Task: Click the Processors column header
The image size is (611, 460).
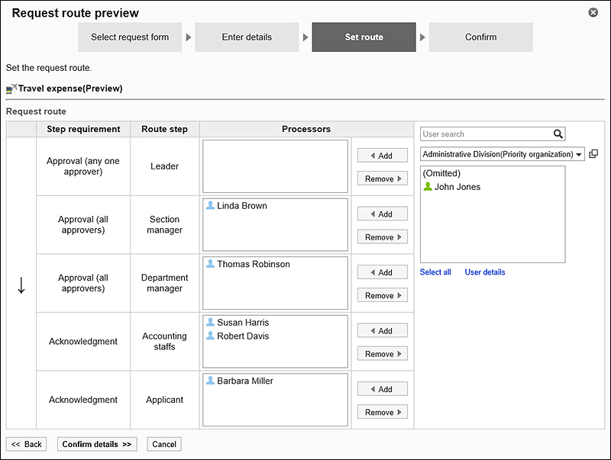Action: pyautogui.click(x=306, y=129)
